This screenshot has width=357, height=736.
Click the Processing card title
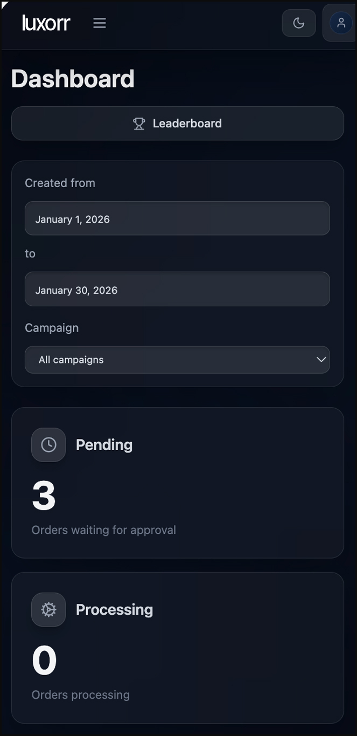point(114,609)
